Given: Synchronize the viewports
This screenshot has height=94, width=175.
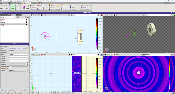Looking at the screenshot, I should point(85,9).
